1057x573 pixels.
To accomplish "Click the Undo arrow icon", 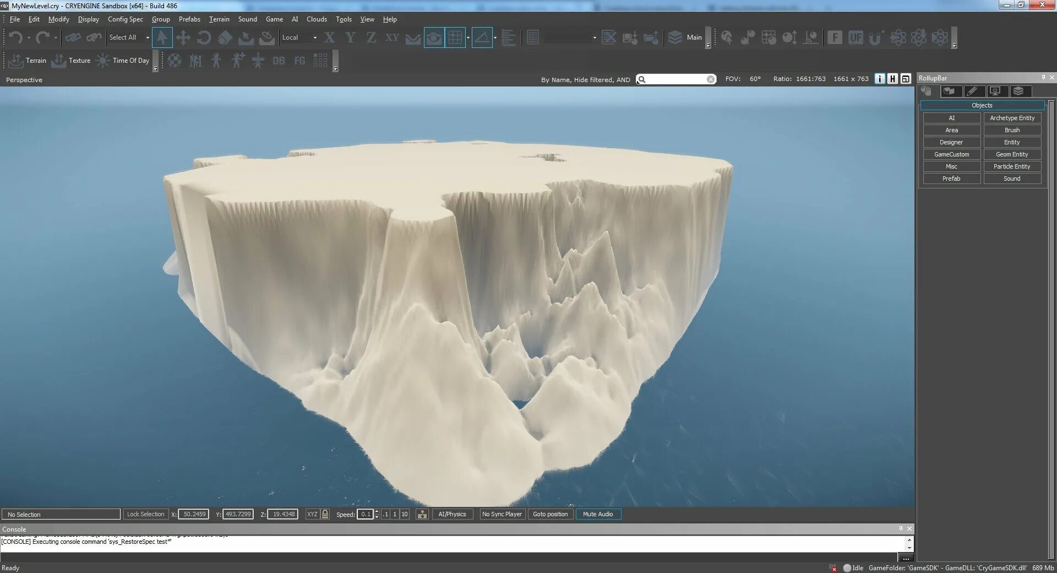I will coord(15,37).
